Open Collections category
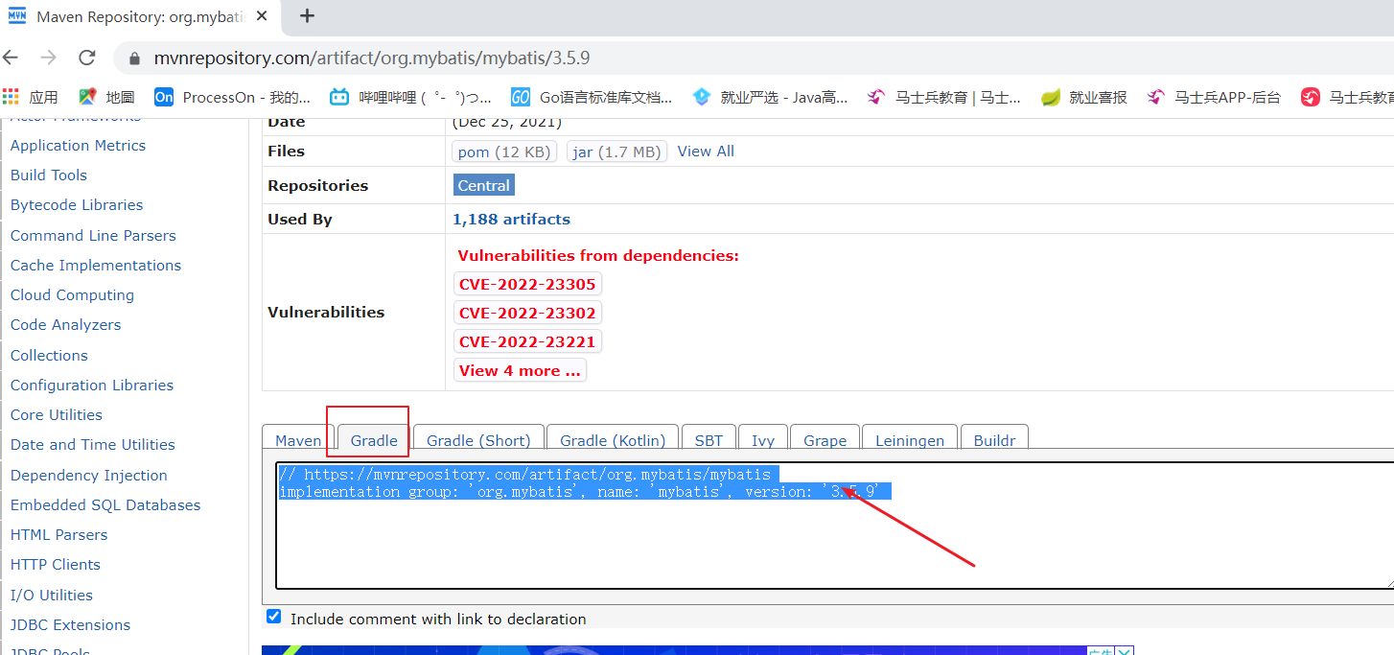Screen dimensions: 1394x655 tap(49, 356)
